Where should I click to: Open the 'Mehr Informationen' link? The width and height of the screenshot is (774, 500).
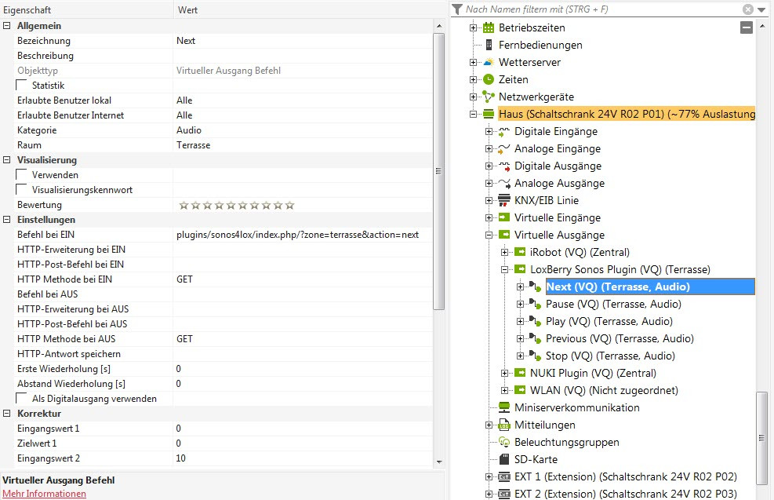pyautogui.click(x=44, y=494)
